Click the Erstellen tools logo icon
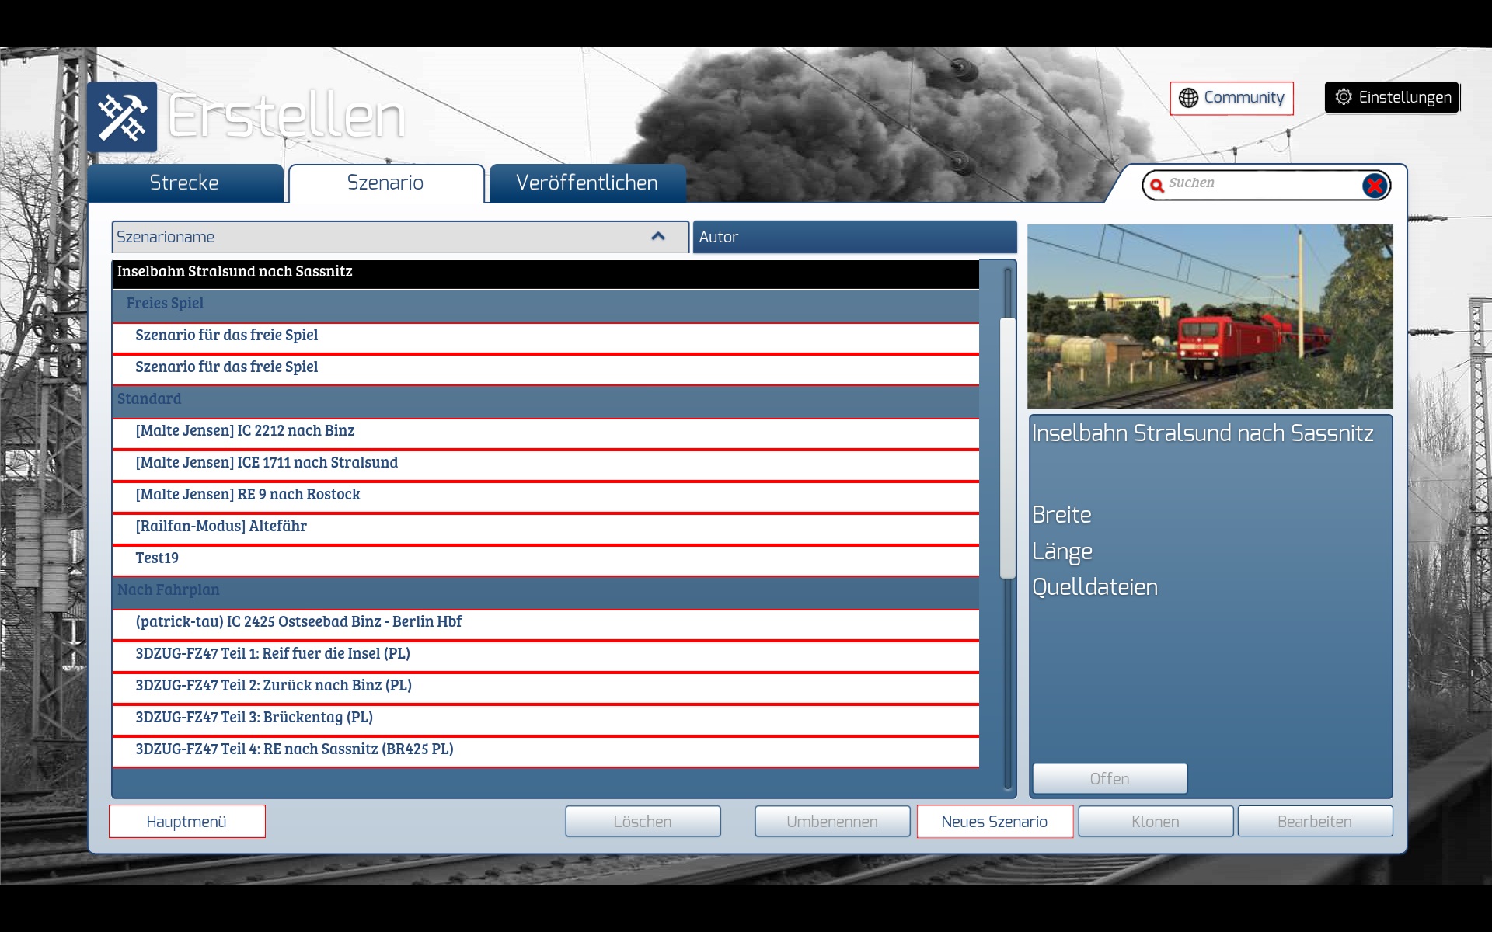Image resolution: width=1492 pixels, height=932 pixels. (x=122, y=117)
